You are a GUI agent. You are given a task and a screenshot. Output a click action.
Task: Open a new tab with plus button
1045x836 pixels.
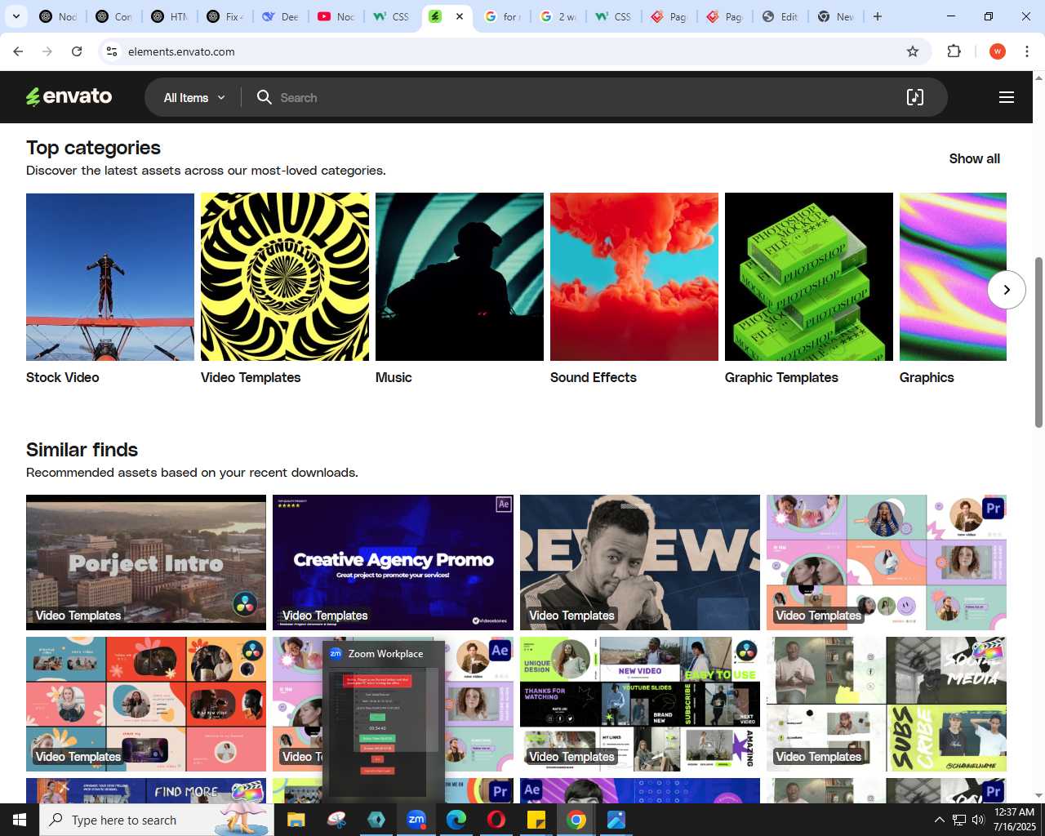(x=878, y=16)
